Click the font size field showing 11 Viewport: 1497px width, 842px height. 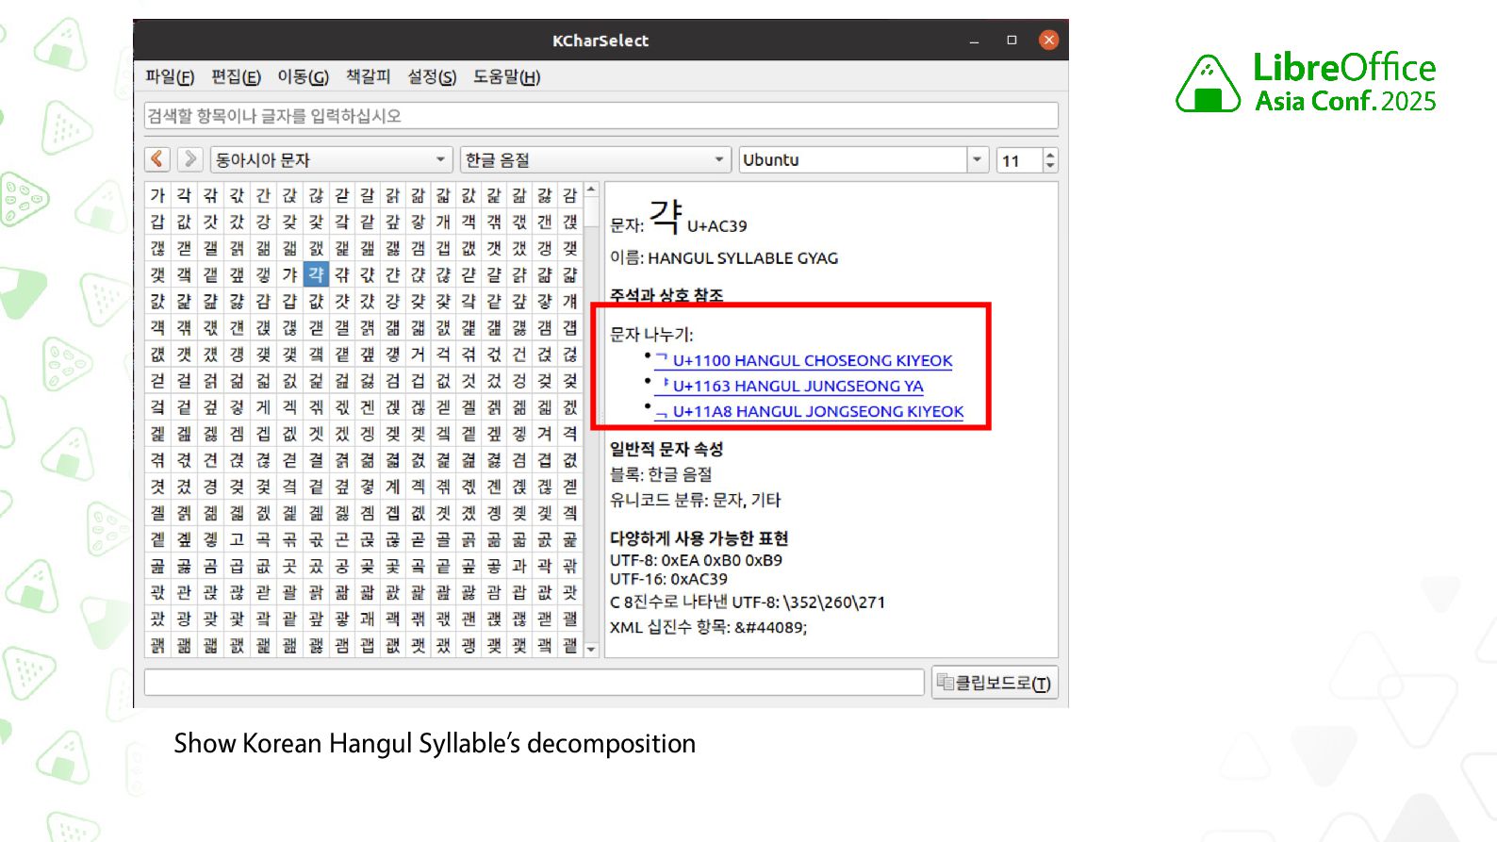pos(1018,160)
